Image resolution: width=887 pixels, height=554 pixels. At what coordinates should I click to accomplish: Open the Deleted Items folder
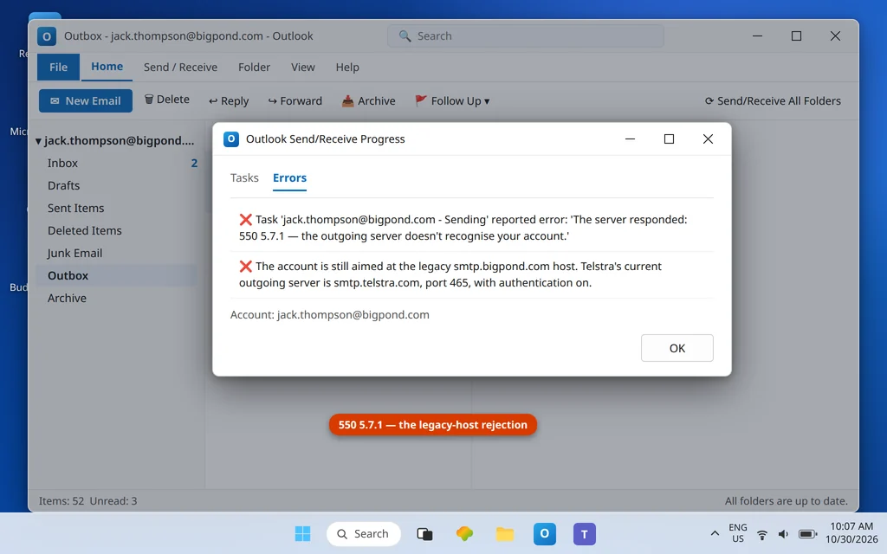click(117, 230)
